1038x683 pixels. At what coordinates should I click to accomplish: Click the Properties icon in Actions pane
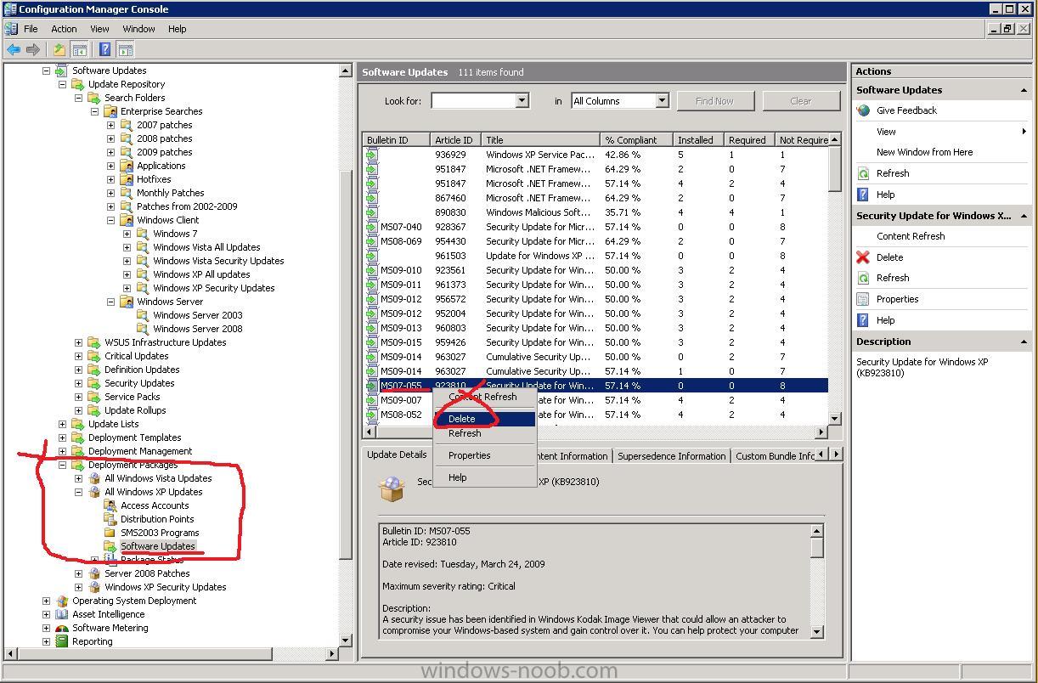click(863, 299)
